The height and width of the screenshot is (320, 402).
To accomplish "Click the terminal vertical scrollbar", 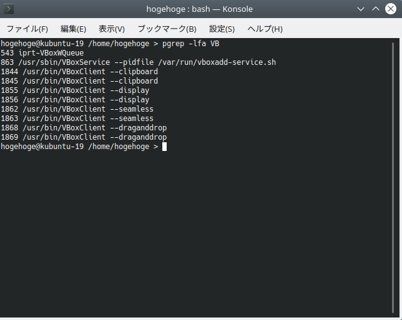I will coord(393,178).
